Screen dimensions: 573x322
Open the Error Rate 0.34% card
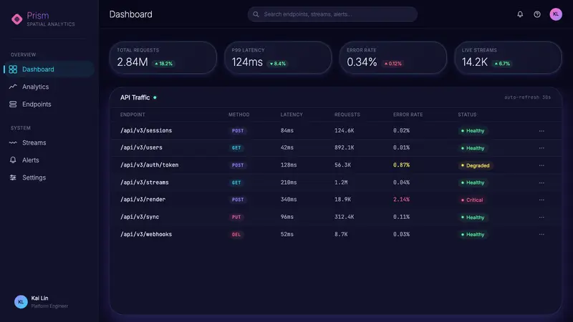tap(393, 58)
